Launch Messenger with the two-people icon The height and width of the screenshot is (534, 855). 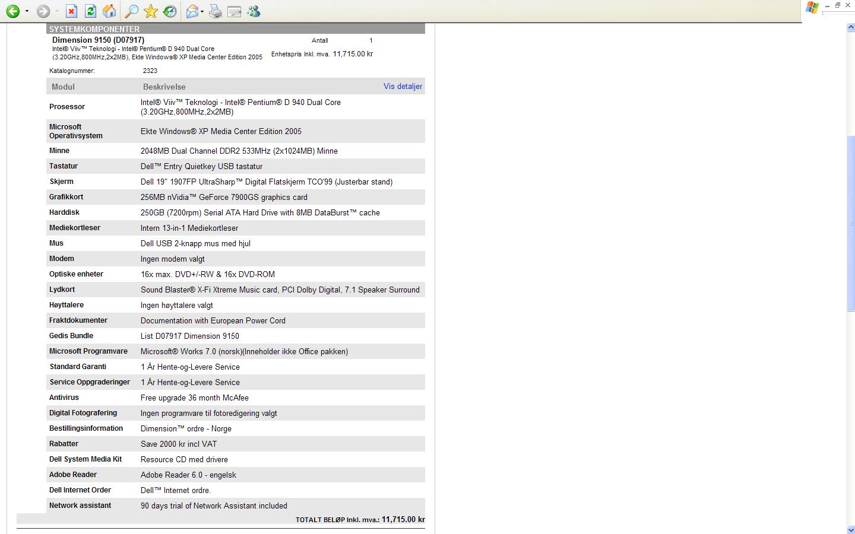254,11
